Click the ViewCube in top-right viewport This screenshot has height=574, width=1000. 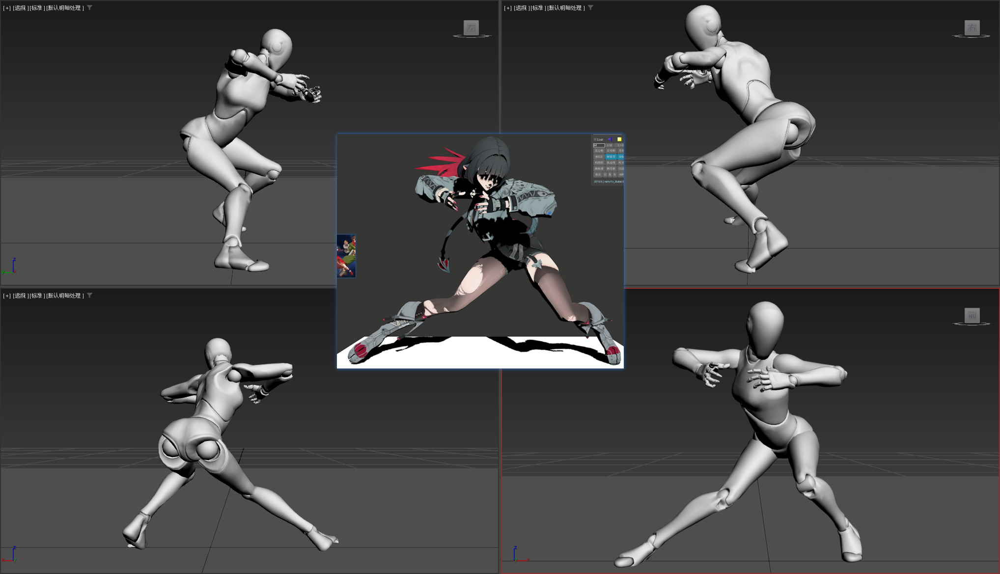[x=972, y=27]
